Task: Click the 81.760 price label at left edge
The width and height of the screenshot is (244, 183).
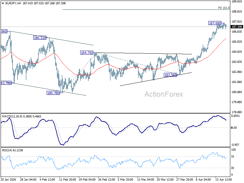Action: click(6, 83)
